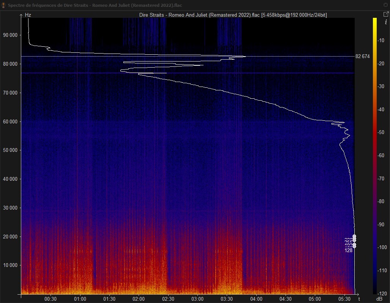Viewport: 390px width, 303px height.
Task: Click the app icon in the title bar
Action: (x=3, y=5)
